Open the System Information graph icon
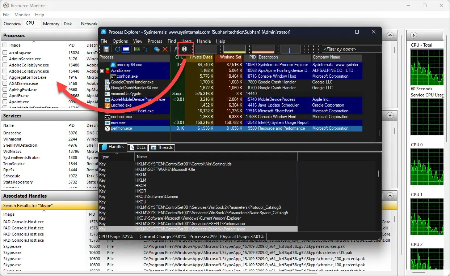450x276 pixels. pyautogui.click(x=137, y=49)
